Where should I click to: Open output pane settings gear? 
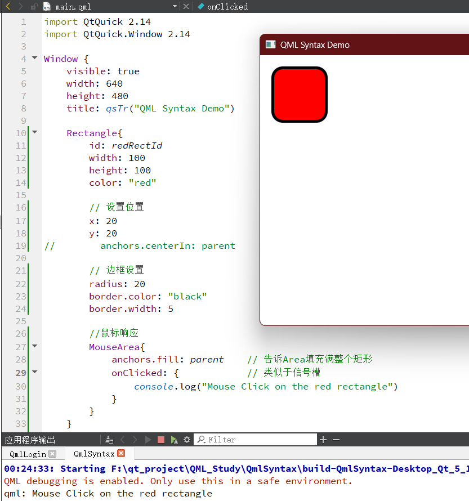coord(187,440)
